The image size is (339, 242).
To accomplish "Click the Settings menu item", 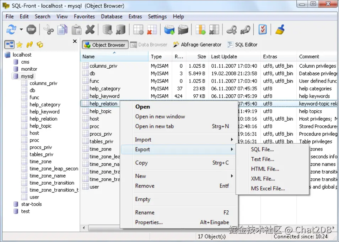I will coord(157,16).
